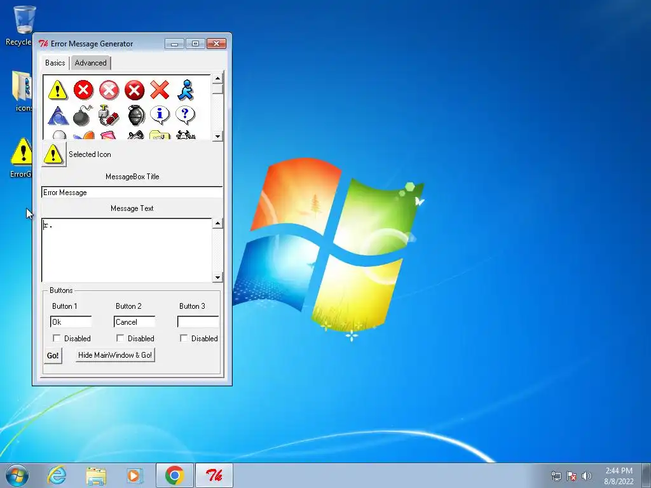This screenshot has width=651, height=488.
Task: Switch to the Advanced tab
Action: point(90,63)
